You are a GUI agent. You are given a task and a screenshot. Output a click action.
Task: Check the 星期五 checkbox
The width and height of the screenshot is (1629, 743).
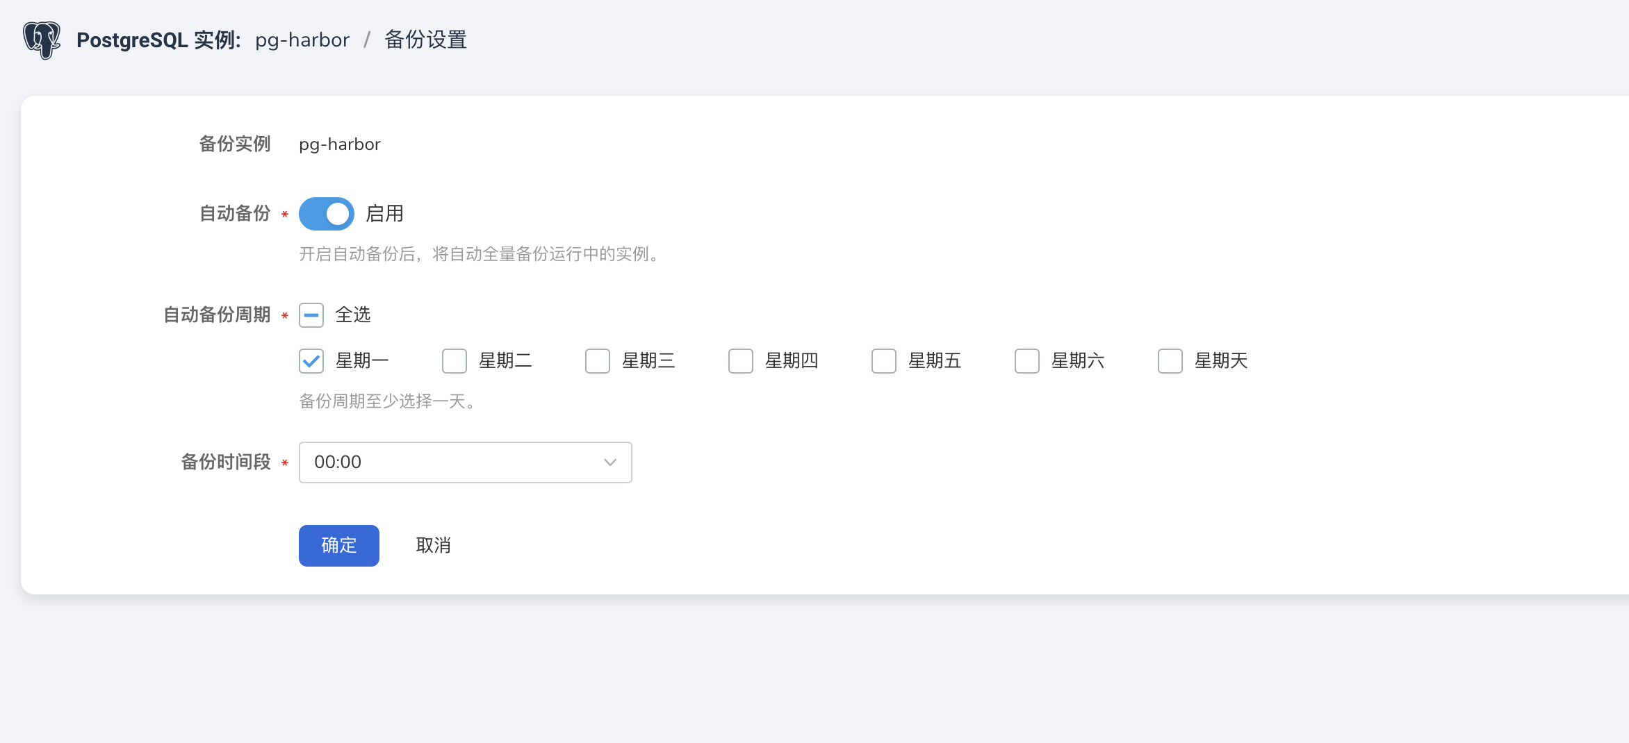(884, 360)
